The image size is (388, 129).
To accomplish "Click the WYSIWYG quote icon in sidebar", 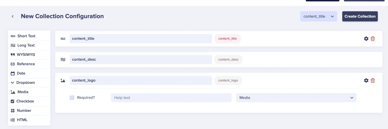I will click(13, 55).
